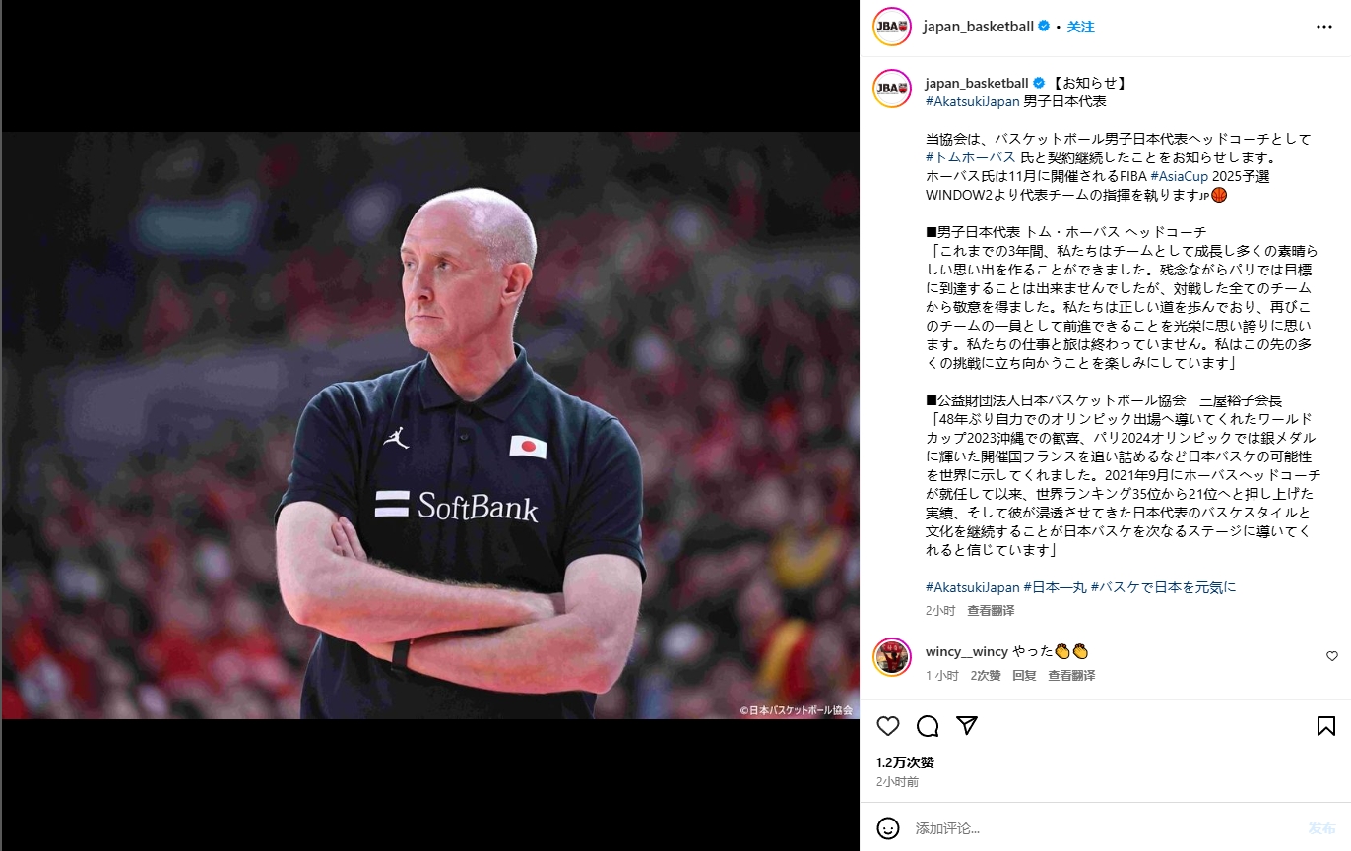Screen dimensions: 1351x851
Task: Share the post via the paper plane icon
Action: point(967,725)
